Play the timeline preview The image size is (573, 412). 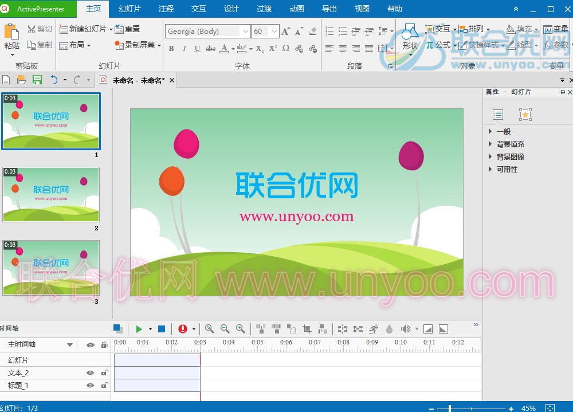point(139,329)
